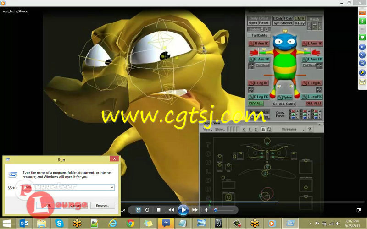The width and height of the screenshot is (367, 229).
Task: Click Cancel in the Run dialog
Action: coord(75,205)
